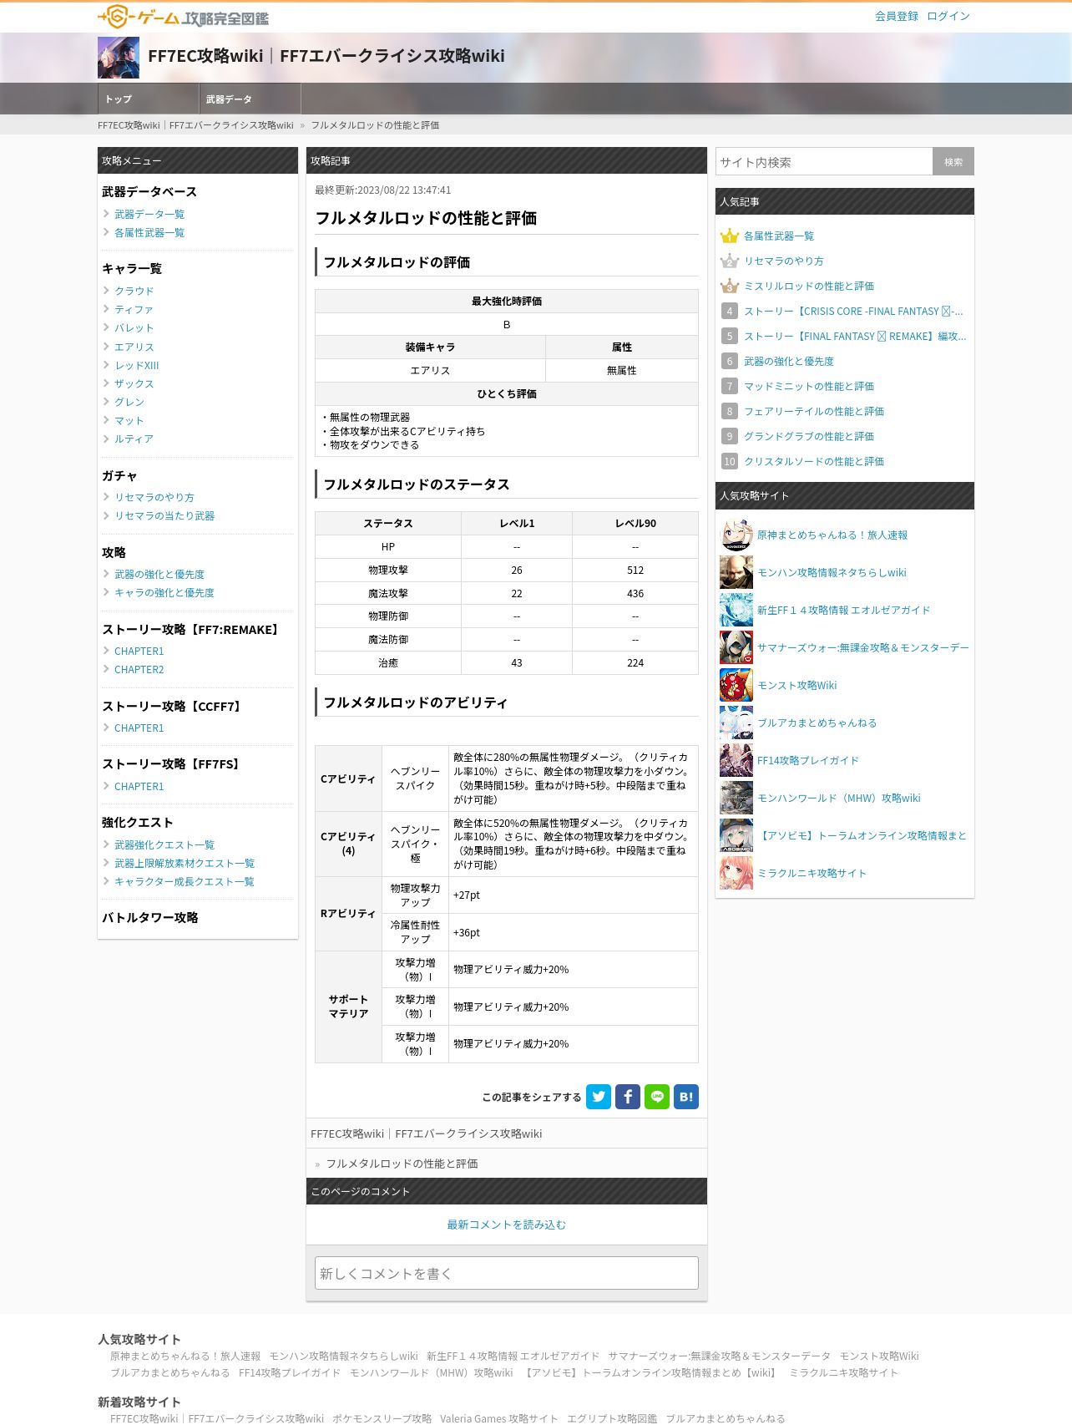Share article on Twitter icon
The image size is (1072, 1425).
point(599,1097)
